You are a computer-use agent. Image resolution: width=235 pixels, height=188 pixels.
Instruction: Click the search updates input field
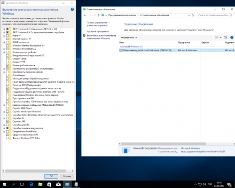[213, 15]
